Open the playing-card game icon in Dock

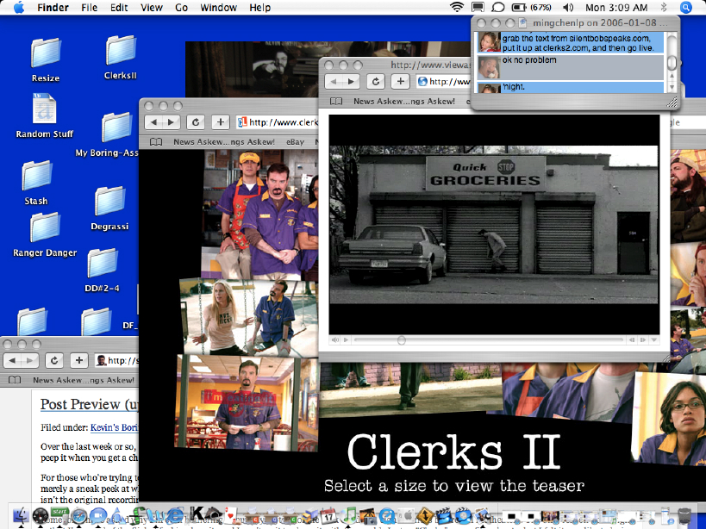pyautogui.click(x=231, y=515)
